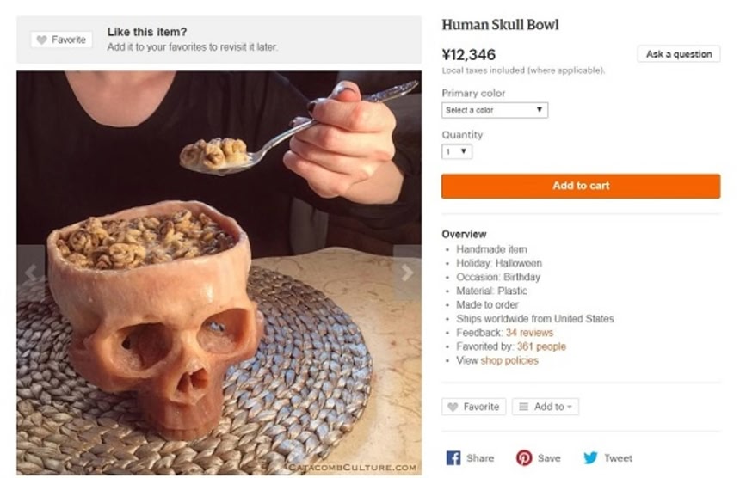Click the heart icon beside lower Favorite

453,407
